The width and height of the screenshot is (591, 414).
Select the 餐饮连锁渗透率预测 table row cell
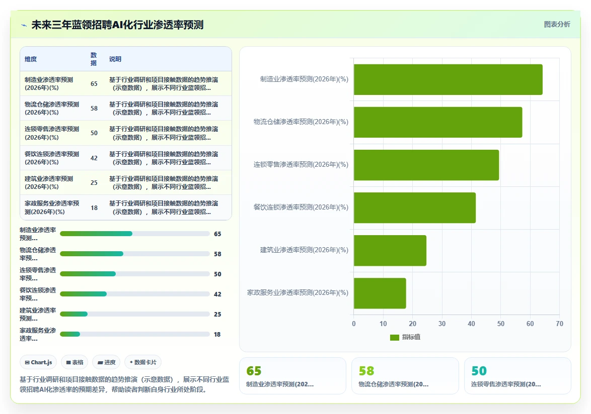click(52, 158)
